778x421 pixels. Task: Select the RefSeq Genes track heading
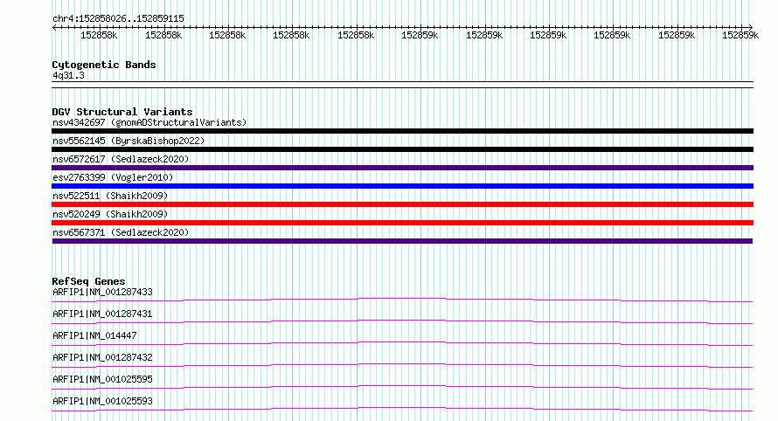coord(88,281)
